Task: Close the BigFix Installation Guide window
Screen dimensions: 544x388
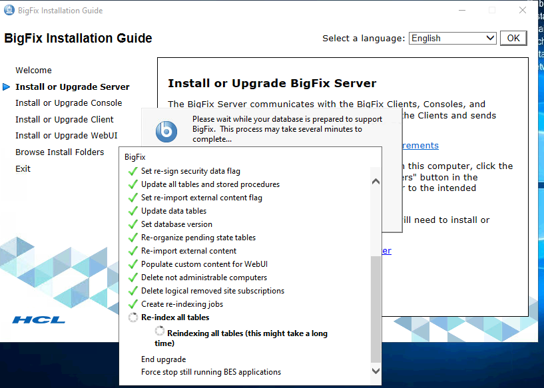Action: 523,11
